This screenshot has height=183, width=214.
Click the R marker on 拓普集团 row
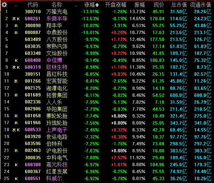pos(16,95)
